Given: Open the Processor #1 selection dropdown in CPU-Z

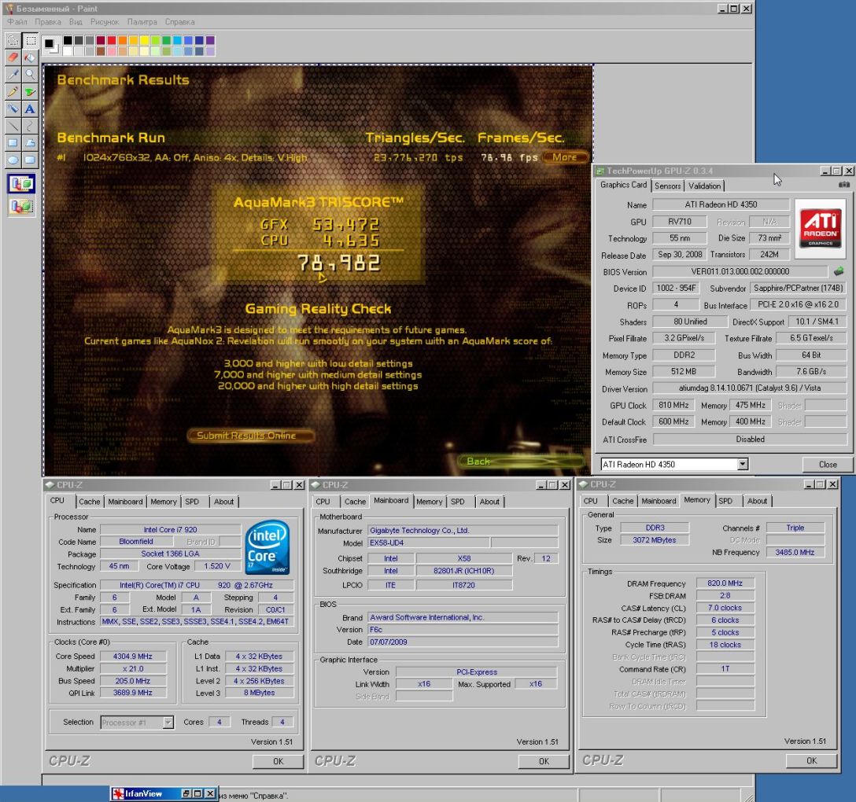Looking at the screenshot, I should point(168,723).
